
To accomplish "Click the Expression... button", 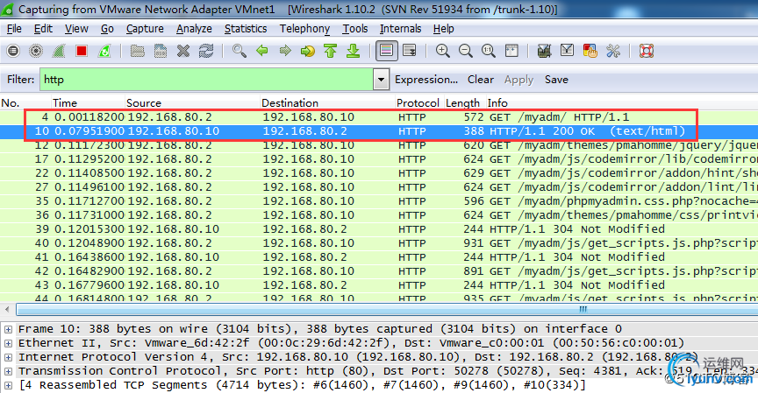I will 425,80.
